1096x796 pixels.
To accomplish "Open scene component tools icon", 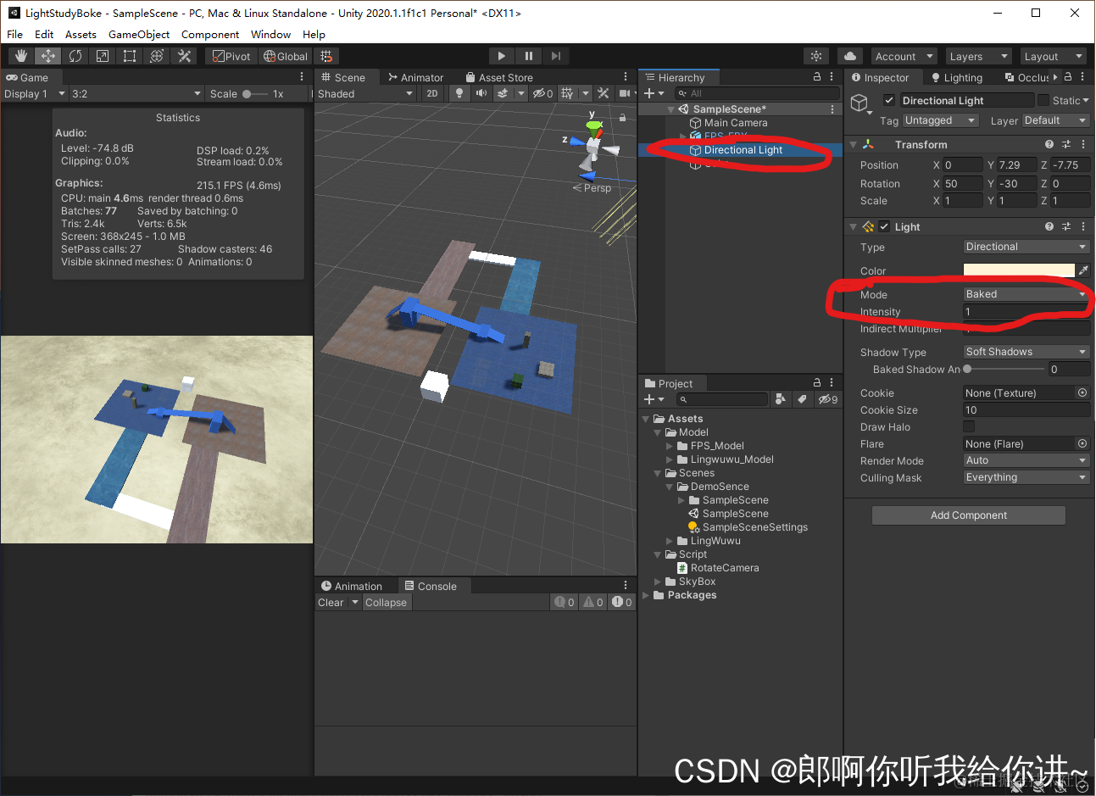I will [x=604, y=93].
